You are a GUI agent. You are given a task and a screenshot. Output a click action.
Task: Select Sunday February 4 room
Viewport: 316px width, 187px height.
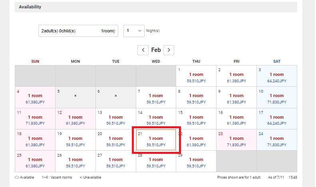tap(35, 97)
